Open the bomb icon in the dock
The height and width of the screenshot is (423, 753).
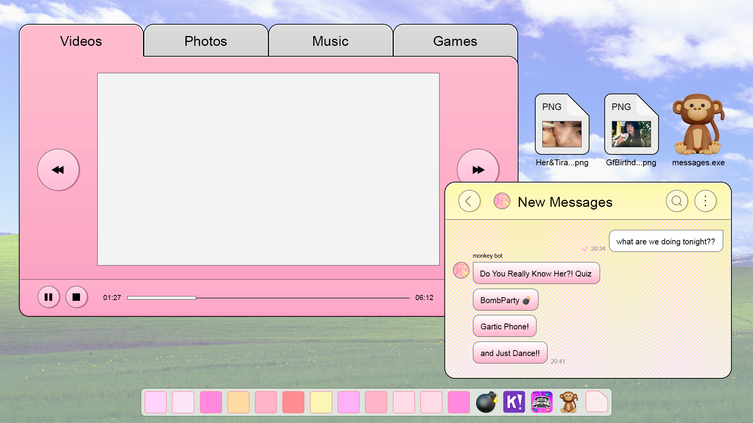coord(486,402)
